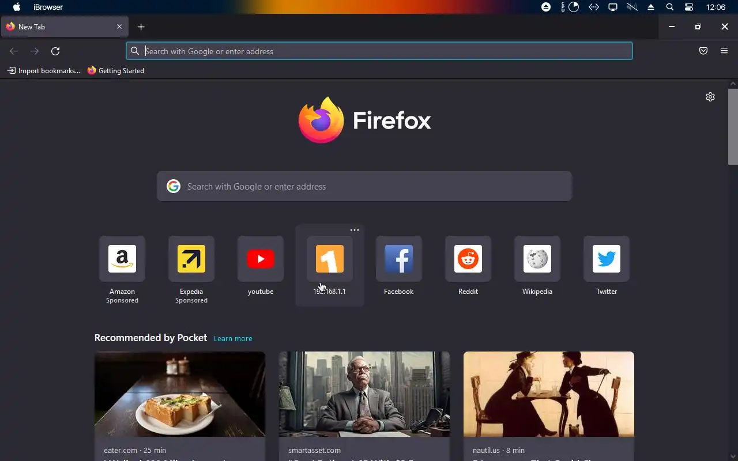Click the eject icon in menu bar
This screenshot has width=738, height=461.
pyautogui.click(x=651, y=7)
